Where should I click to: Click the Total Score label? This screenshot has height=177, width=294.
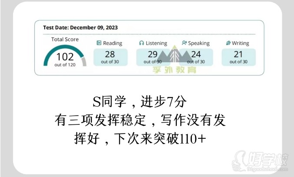[65, 40]
